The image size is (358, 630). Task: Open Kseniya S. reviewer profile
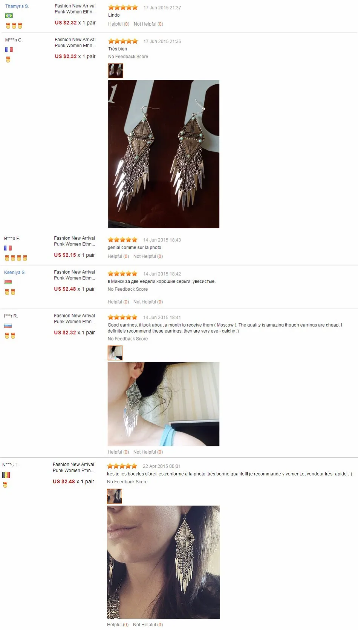(15, 272)
